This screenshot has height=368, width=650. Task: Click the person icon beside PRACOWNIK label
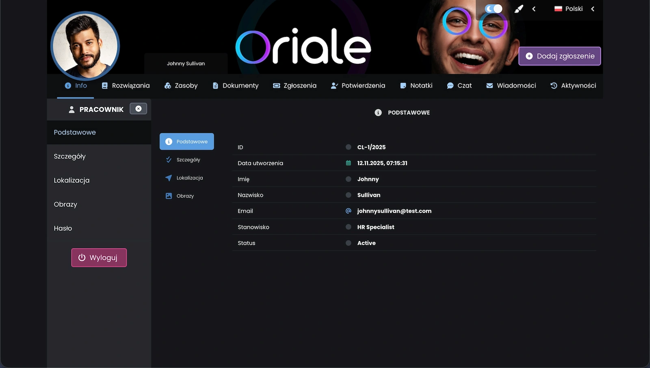[x=72, y=109]
